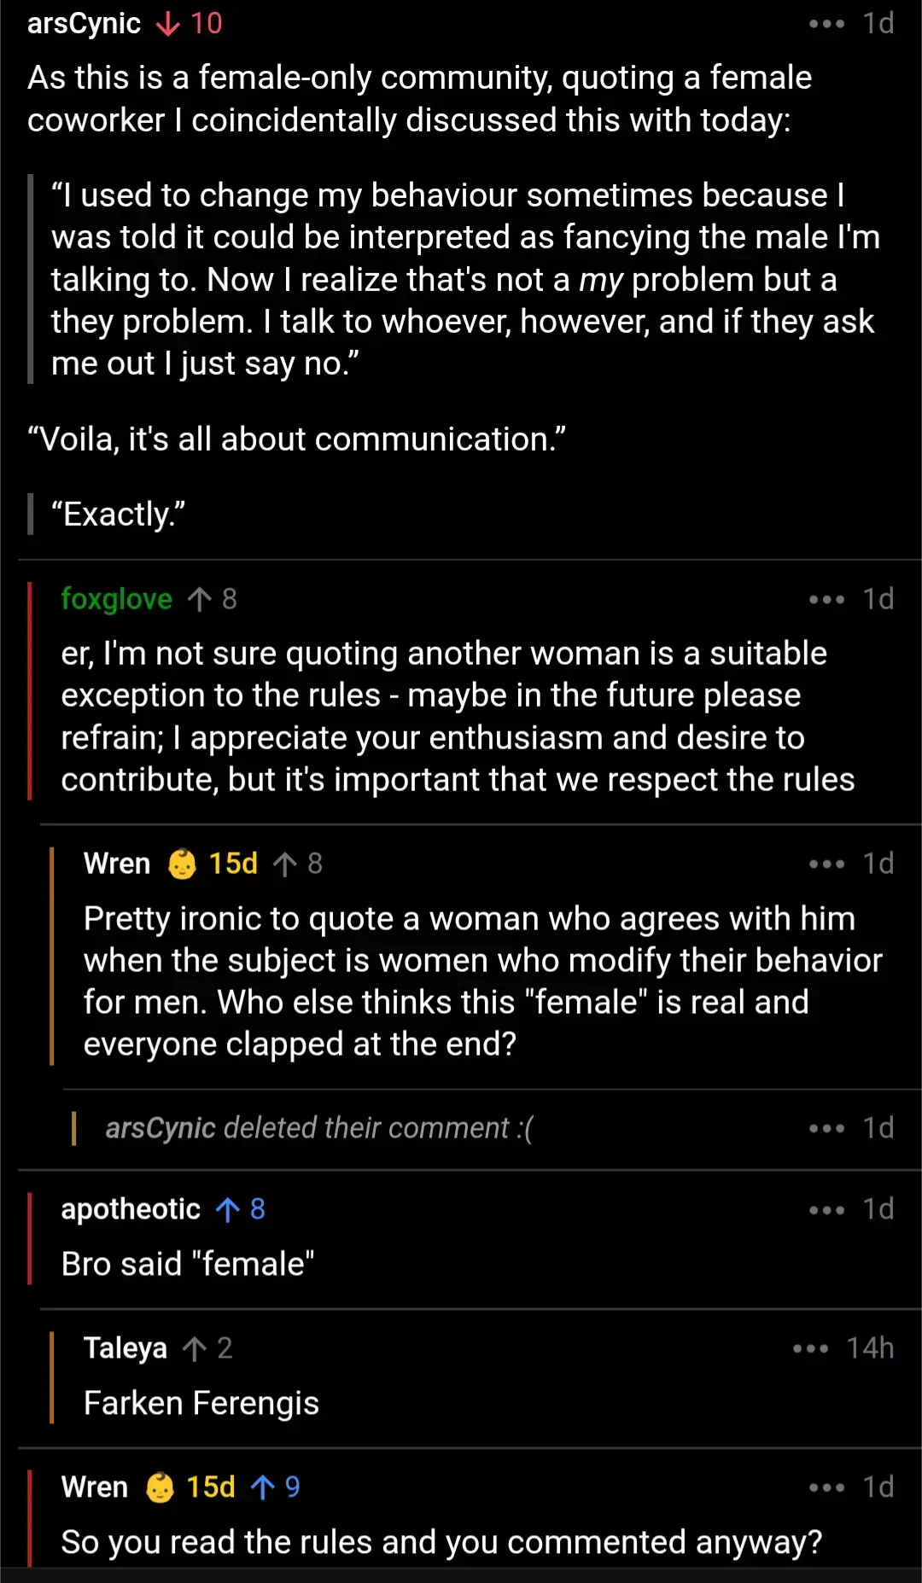
Task: Upvote Wren's 'Pretty ironic' reply
Action: pyautogui.click(x=285, y=864)
